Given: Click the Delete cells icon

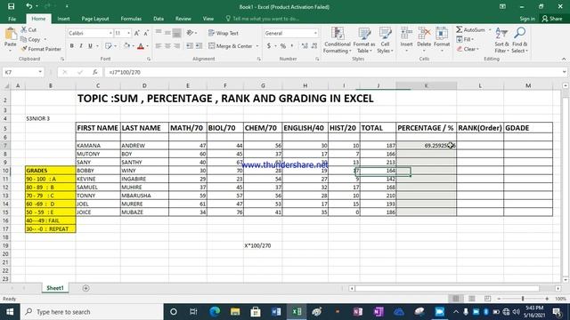Looking at the screenshot, I should (x=424, y=33).
